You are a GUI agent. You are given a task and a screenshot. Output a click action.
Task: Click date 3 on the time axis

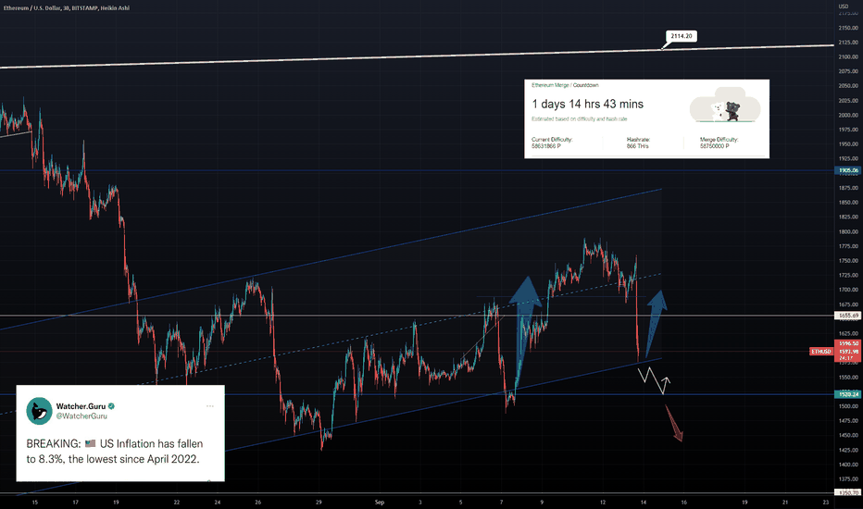tap(420, 503)
